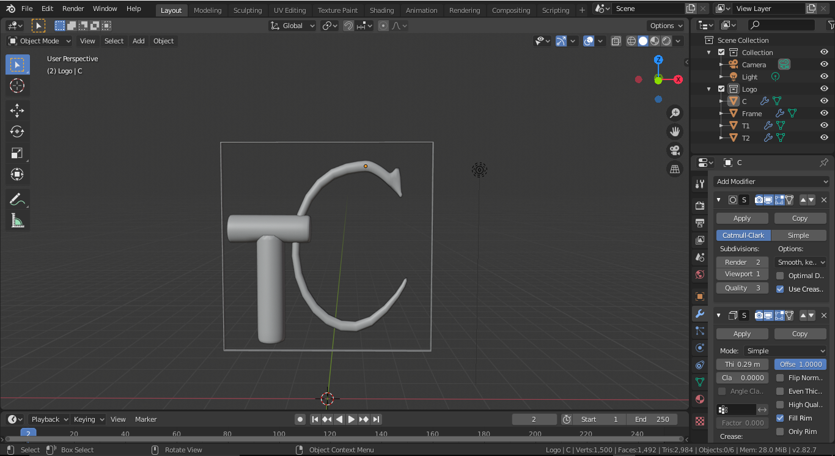835x456 pixels.
Task: Open the Edit menu
Action: click(x=47, y=9)
